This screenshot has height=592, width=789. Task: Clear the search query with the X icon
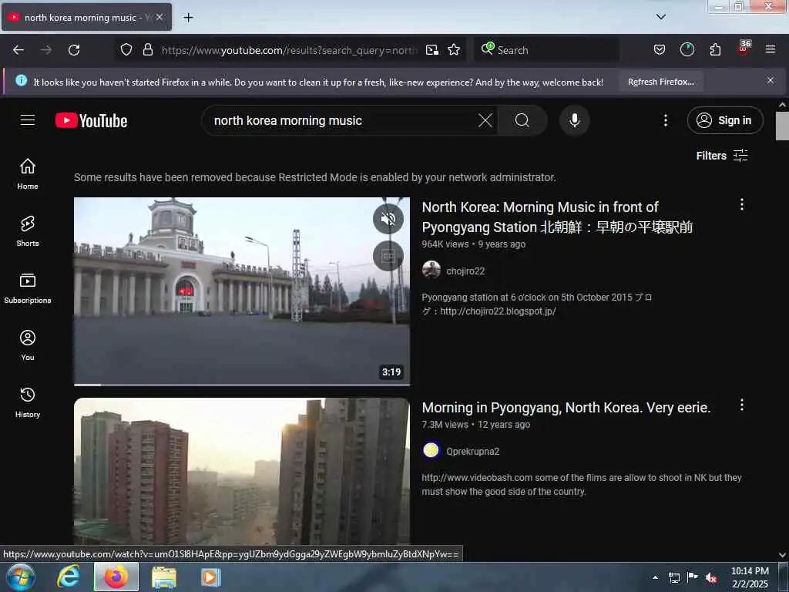(x=485, y=120)
